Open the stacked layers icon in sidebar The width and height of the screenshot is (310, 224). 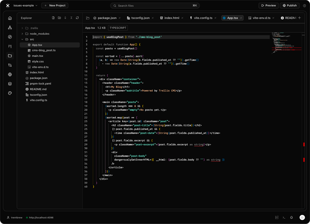(x=10, y=84)
